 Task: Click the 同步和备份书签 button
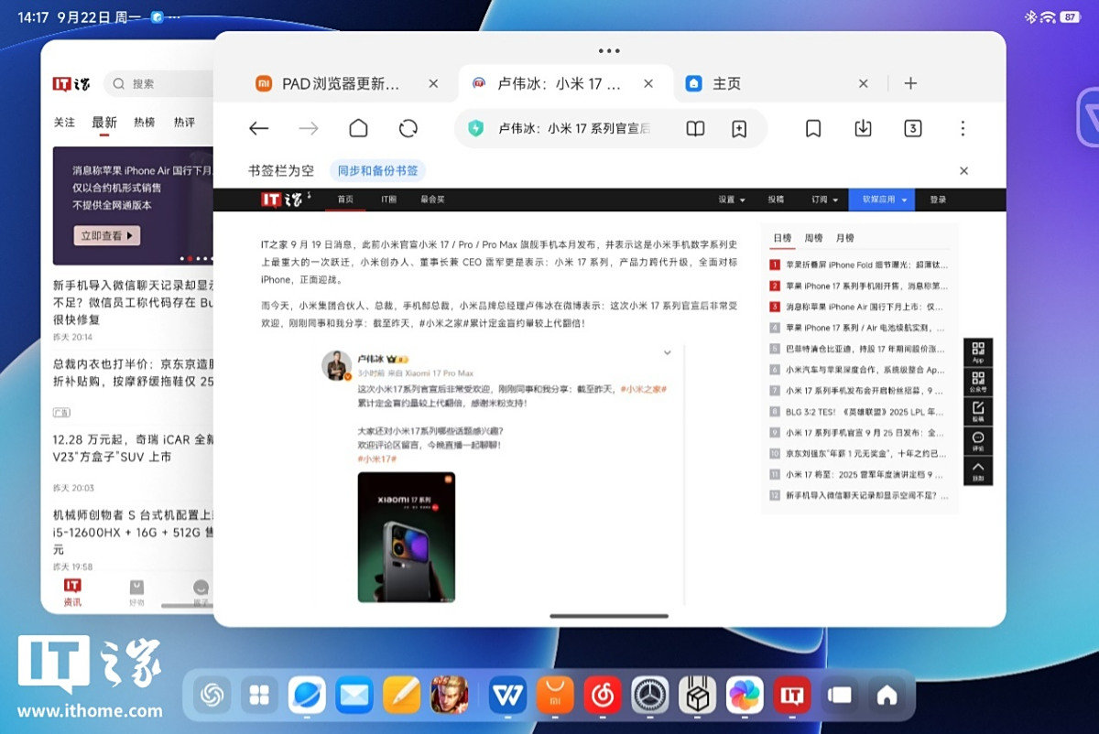click(x=377, y=171)
